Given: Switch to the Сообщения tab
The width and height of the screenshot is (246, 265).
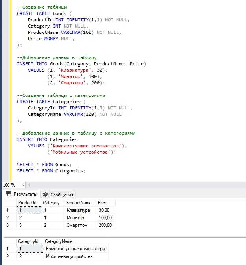Looking at the screenshot, I should 58,195.
